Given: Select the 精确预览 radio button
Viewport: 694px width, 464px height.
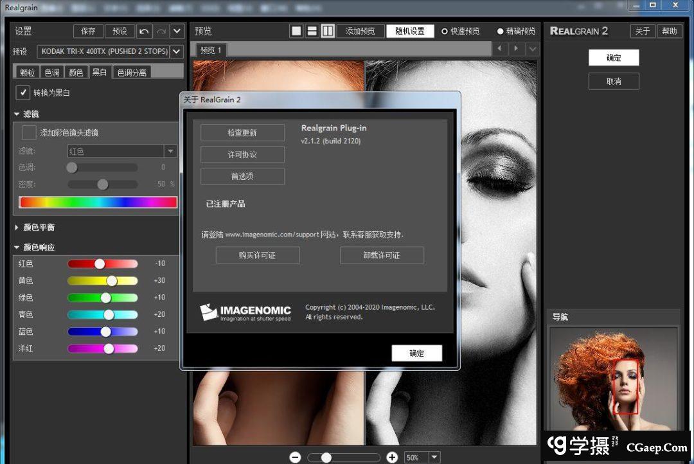Looking at the screenshot, I should (x=501, y=31).
